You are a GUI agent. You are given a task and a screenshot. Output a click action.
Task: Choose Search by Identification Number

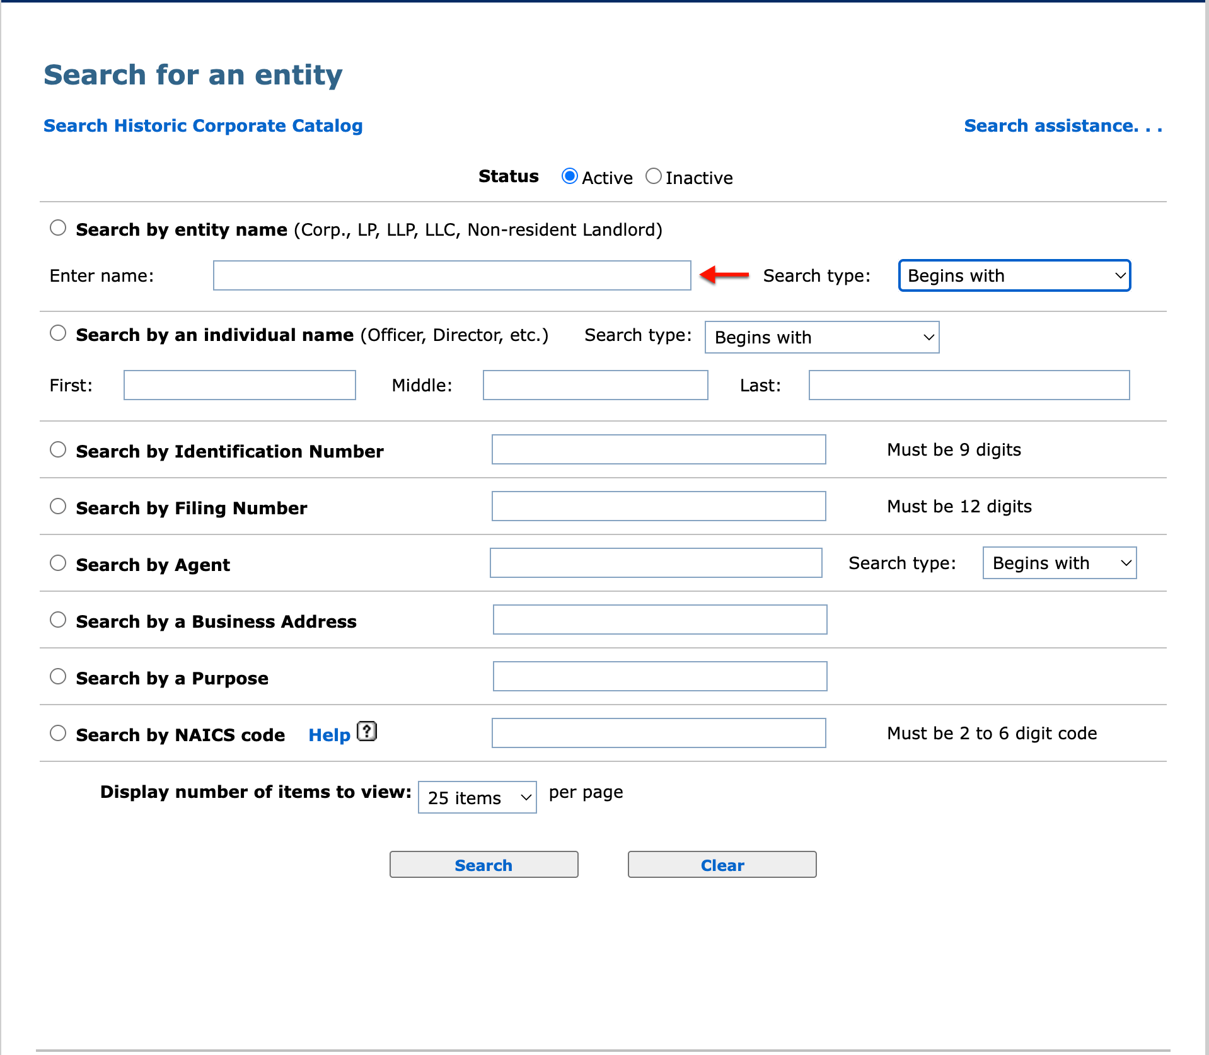click(58, 450)
